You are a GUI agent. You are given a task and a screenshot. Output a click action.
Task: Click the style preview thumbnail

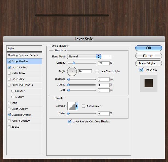[149, 83]
